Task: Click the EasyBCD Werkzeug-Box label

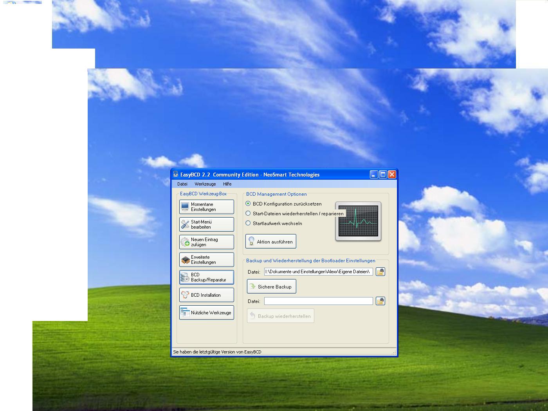Action: tap(203, 194)
